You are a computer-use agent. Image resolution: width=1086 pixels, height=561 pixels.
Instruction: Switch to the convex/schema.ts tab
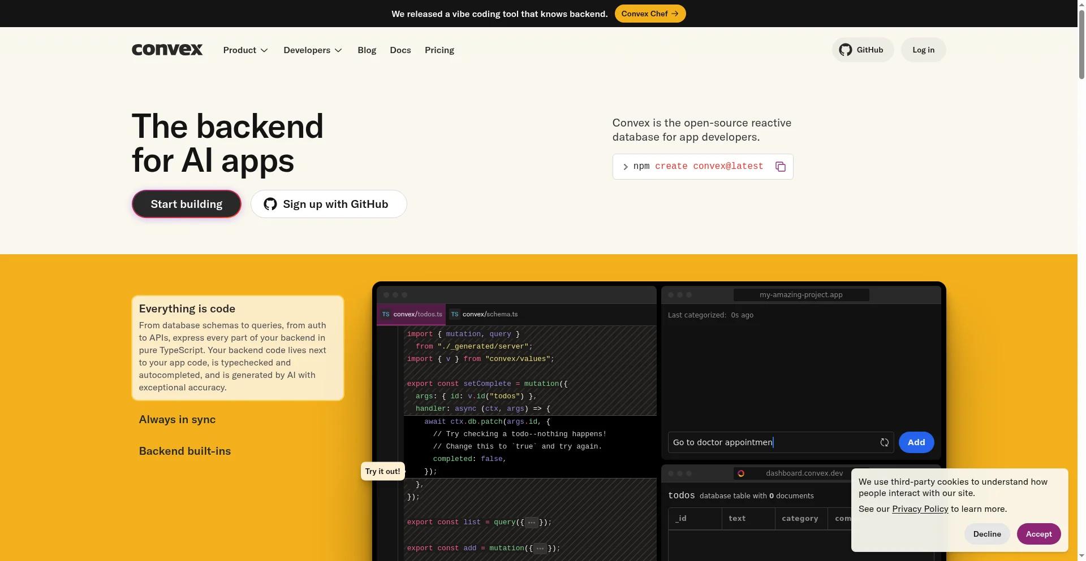pyautogui.click(x=484, y=314)
